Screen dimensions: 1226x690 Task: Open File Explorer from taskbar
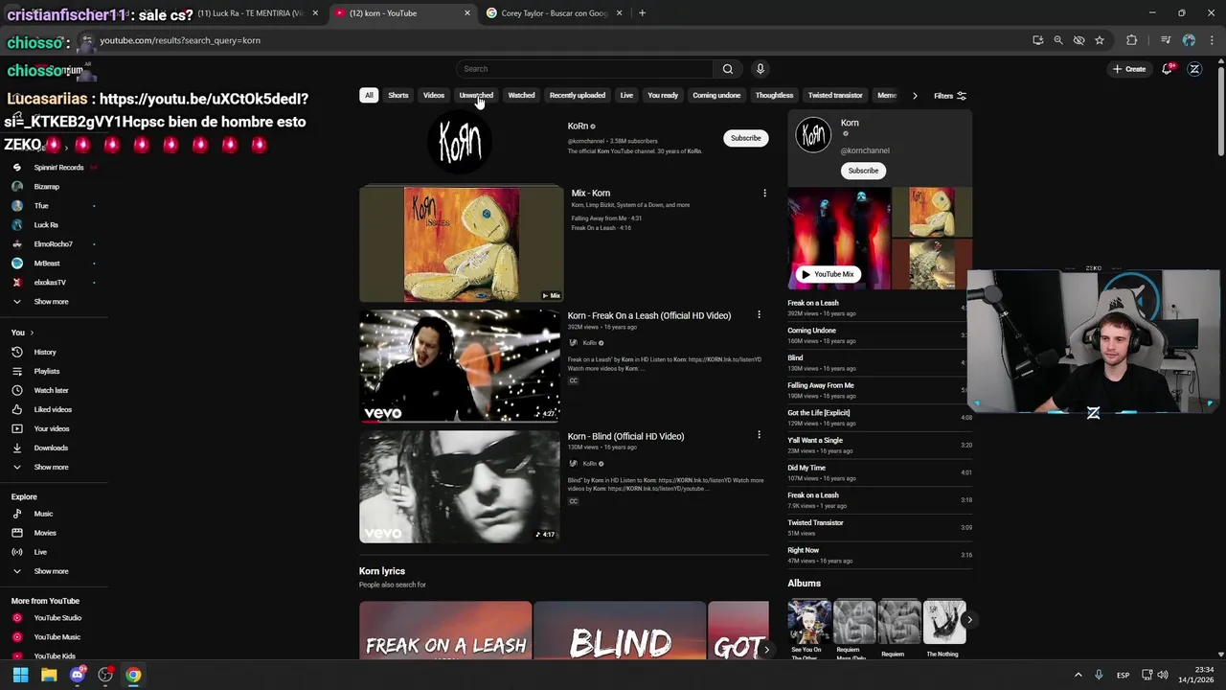coord(49,675)
